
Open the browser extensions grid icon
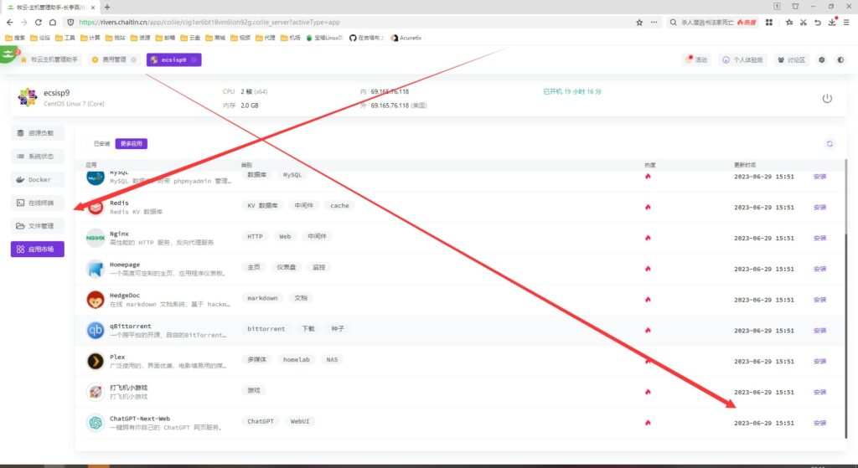click(x=769, y=23)
